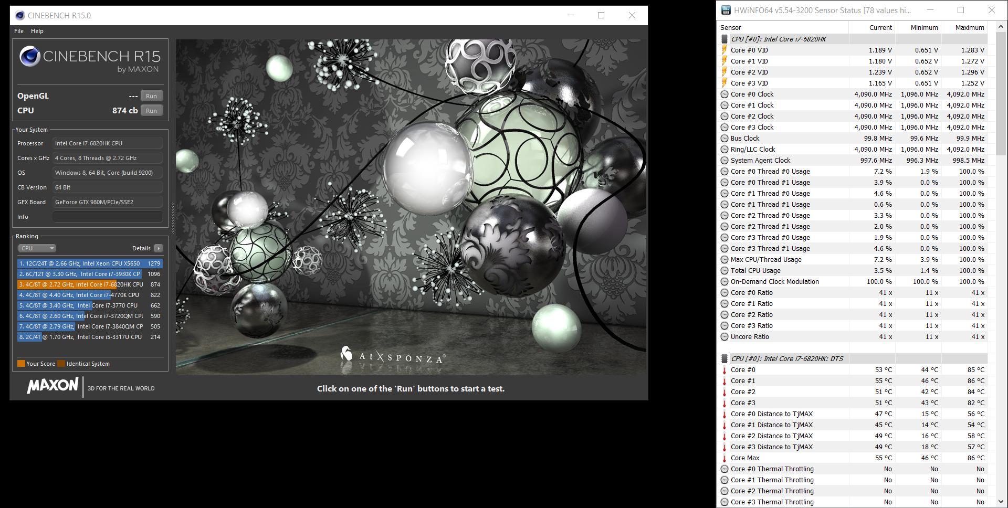Select ranking entry Intel Core i7-4770K

click(x=90, y=295)
